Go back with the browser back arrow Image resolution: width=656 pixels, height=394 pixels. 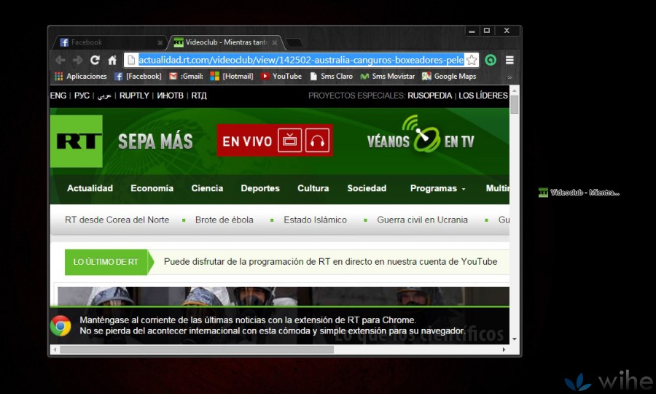coord(60,61)
